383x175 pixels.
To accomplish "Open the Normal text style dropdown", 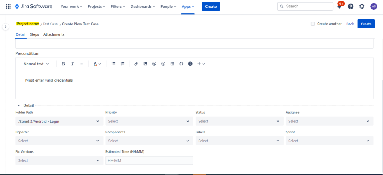I will pyautogui.click(x=36, y=64).
